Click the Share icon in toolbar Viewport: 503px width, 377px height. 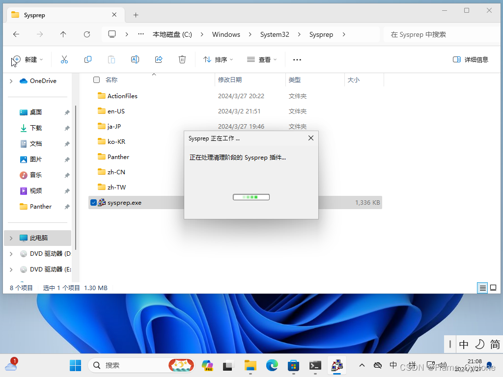coord(159,59)
